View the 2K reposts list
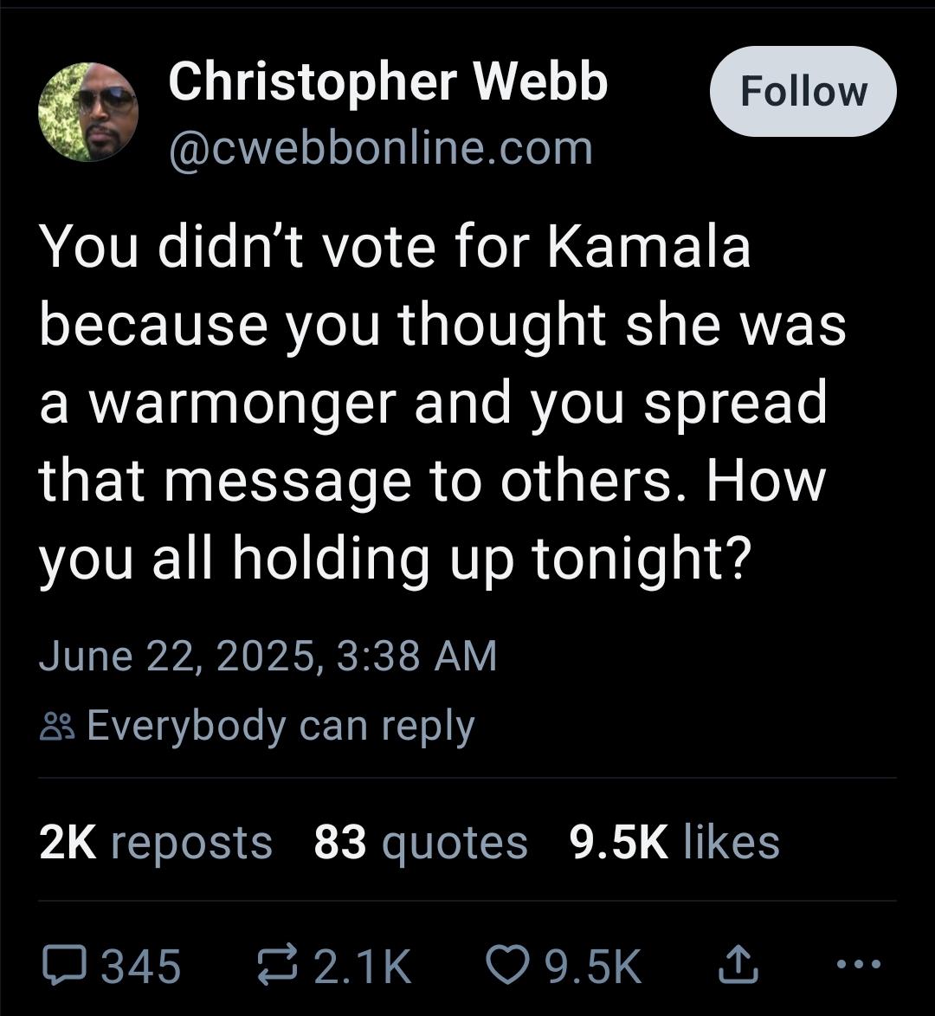This screenshot has height=1016, width=935. (156, 842)
